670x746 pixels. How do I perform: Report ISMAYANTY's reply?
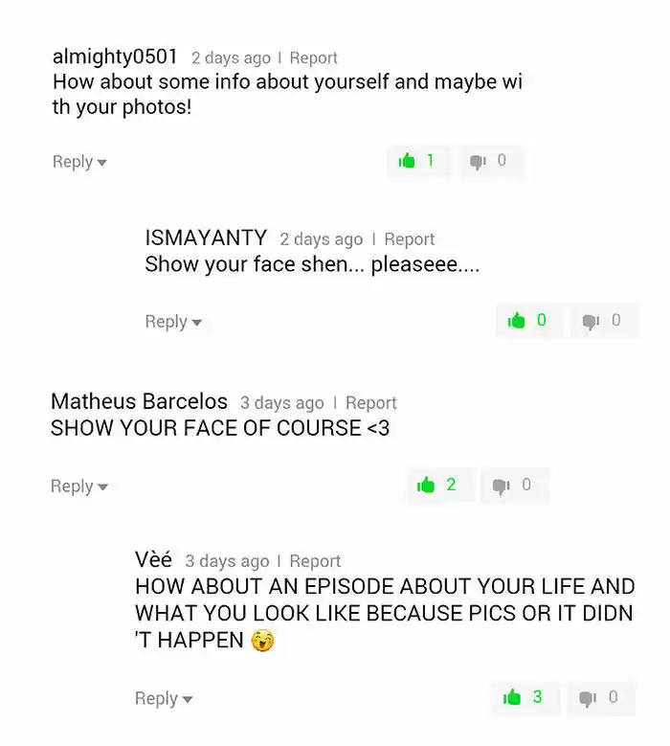click(x=410, y=239)
